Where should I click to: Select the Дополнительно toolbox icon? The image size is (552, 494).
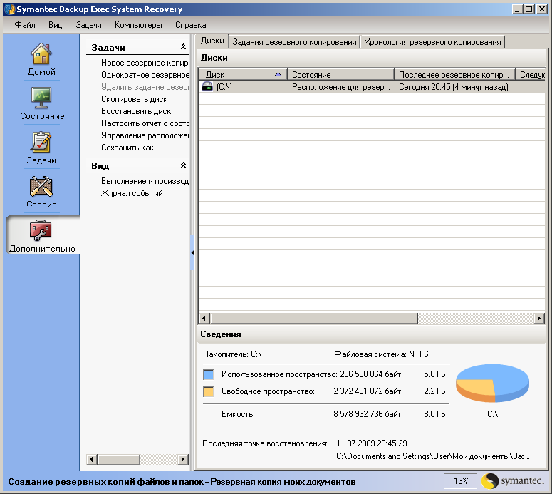pos(41,230)
